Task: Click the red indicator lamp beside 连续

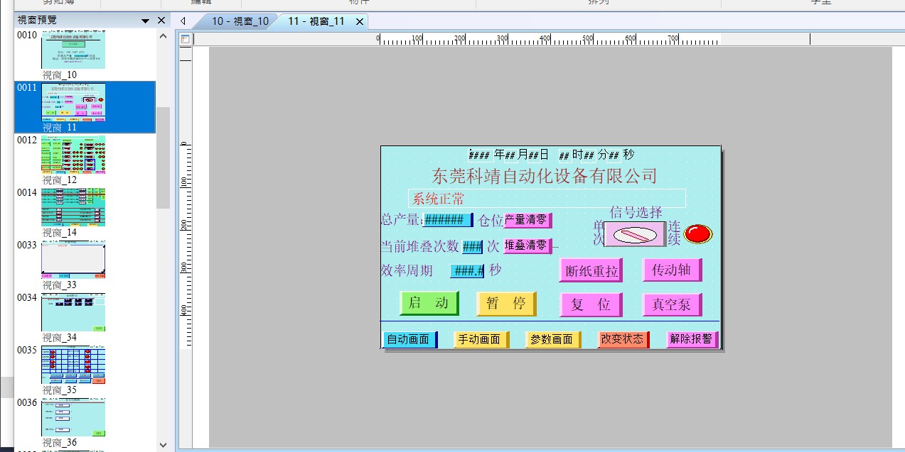Action: [x=697, y=233]
